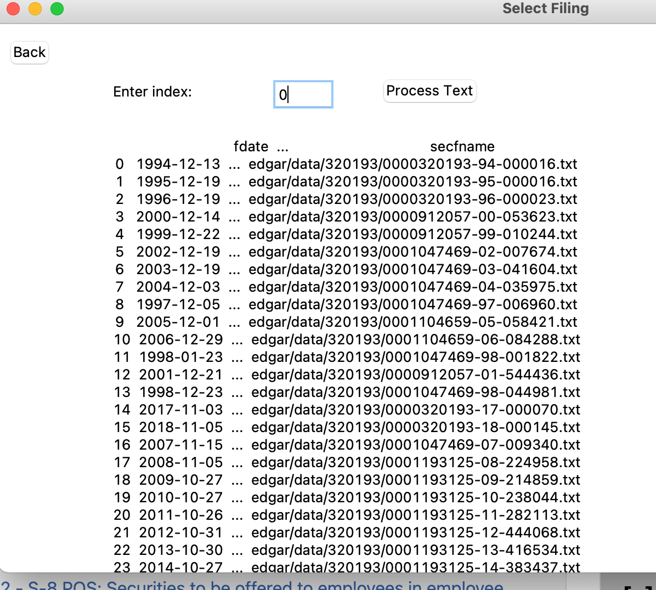Screen dimensions: 656x590
Task: Select filing row 16 dated 2007-11-15
Action: click(x=347, y=445)
